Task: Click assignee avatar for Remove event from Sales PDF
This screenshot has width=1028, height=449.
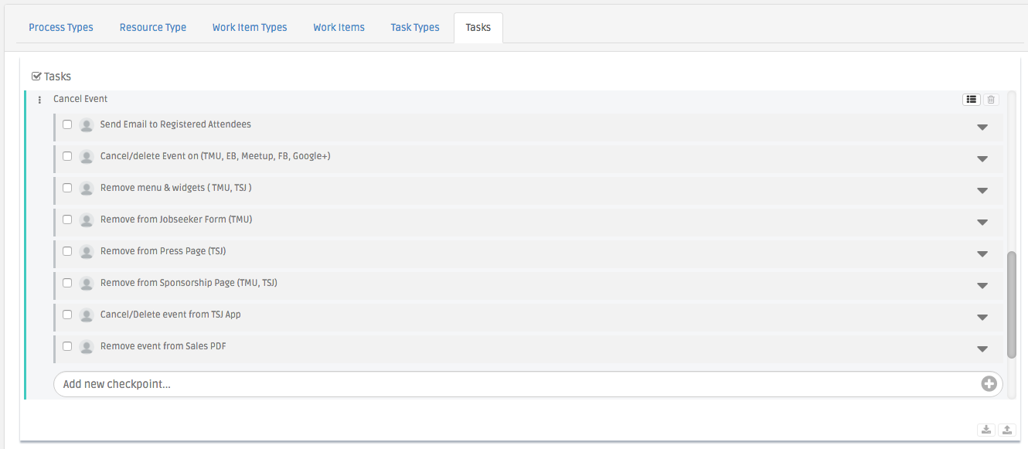Action: [x=87, y=347]
